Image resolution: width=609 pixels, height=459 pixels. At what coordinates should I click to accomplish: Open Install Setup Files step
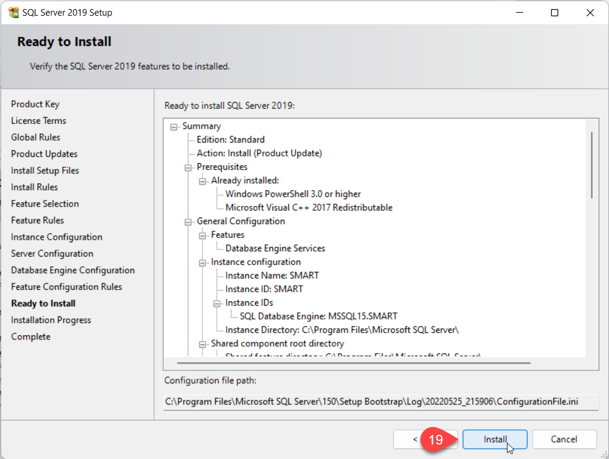[x=45, y=171]
